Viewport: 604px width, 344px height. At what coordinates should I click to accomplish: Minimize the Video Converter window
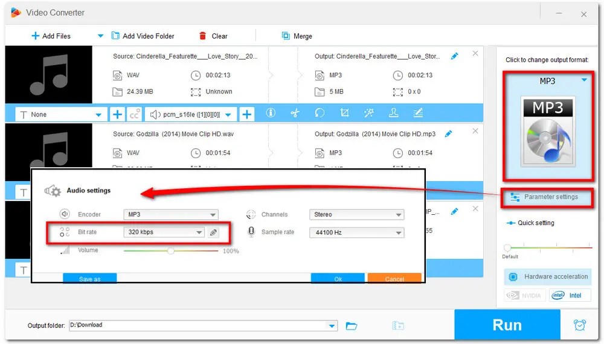tap(559, 13)
